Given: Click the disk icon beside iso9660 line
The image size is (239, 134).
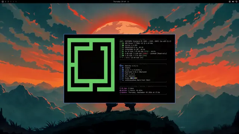Looking at the screenshot, I should click(x=123, y=54).
